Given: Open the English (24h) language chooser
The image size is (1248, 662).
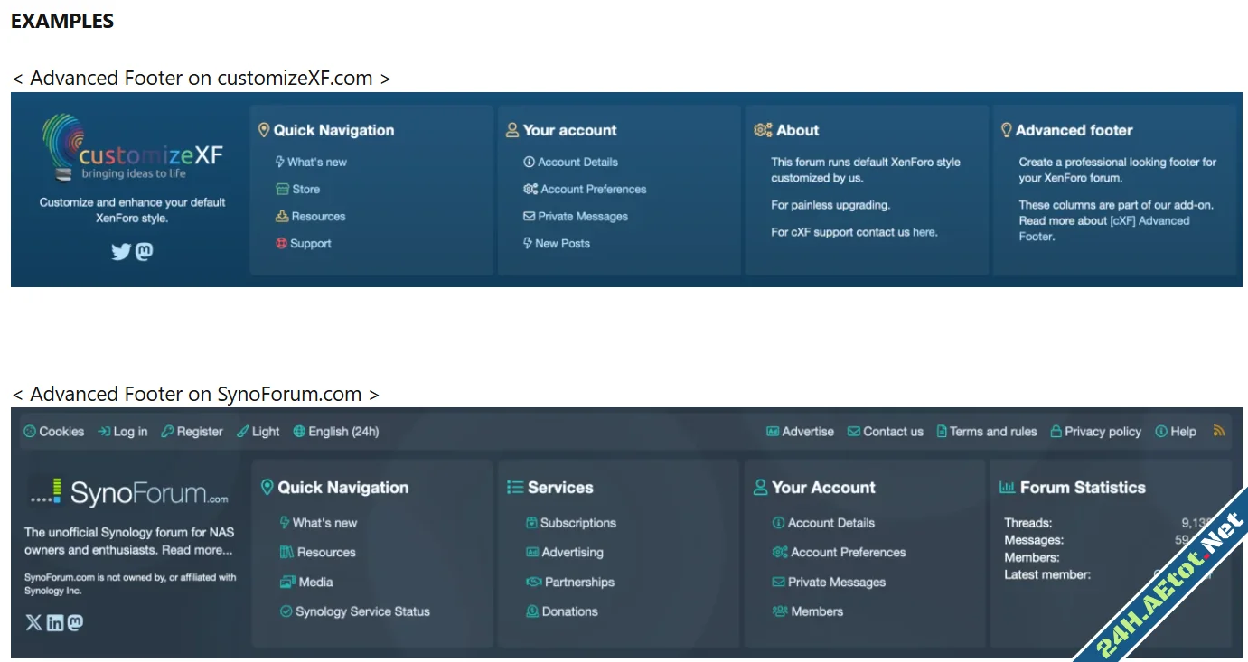Looking at the screenshot, I should click(x=336, y=432).
